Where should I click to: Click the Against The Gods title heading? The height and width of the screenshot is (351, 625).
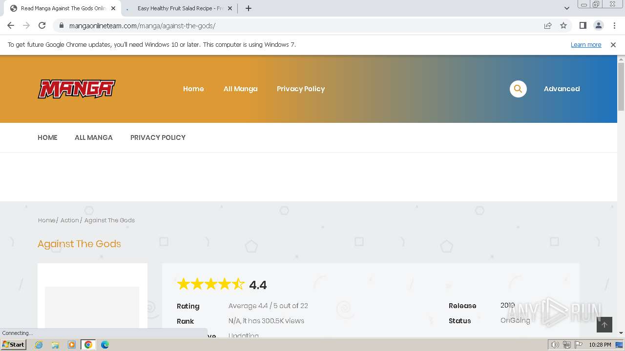(79, 244)
